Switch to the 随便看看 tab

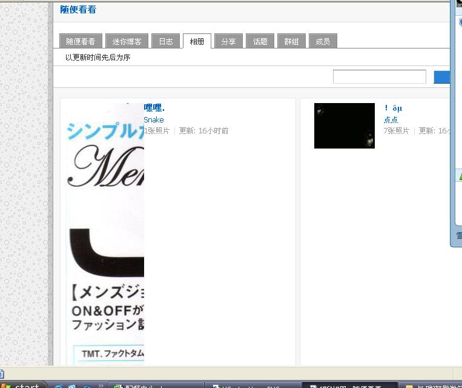(81, 41)
